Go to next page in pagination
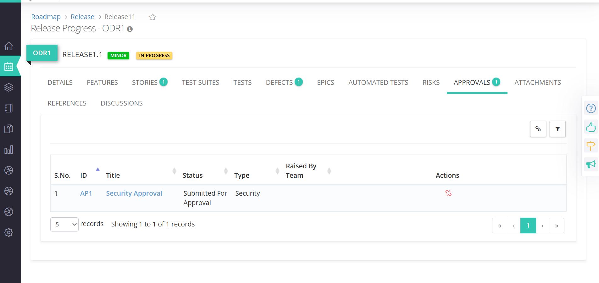 click(x=542, y=226)
